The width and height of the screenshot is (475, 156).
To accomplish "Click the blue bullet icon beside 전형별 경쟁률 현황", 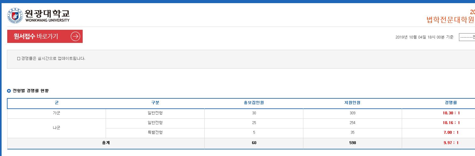I will click(x=9, y=91).
